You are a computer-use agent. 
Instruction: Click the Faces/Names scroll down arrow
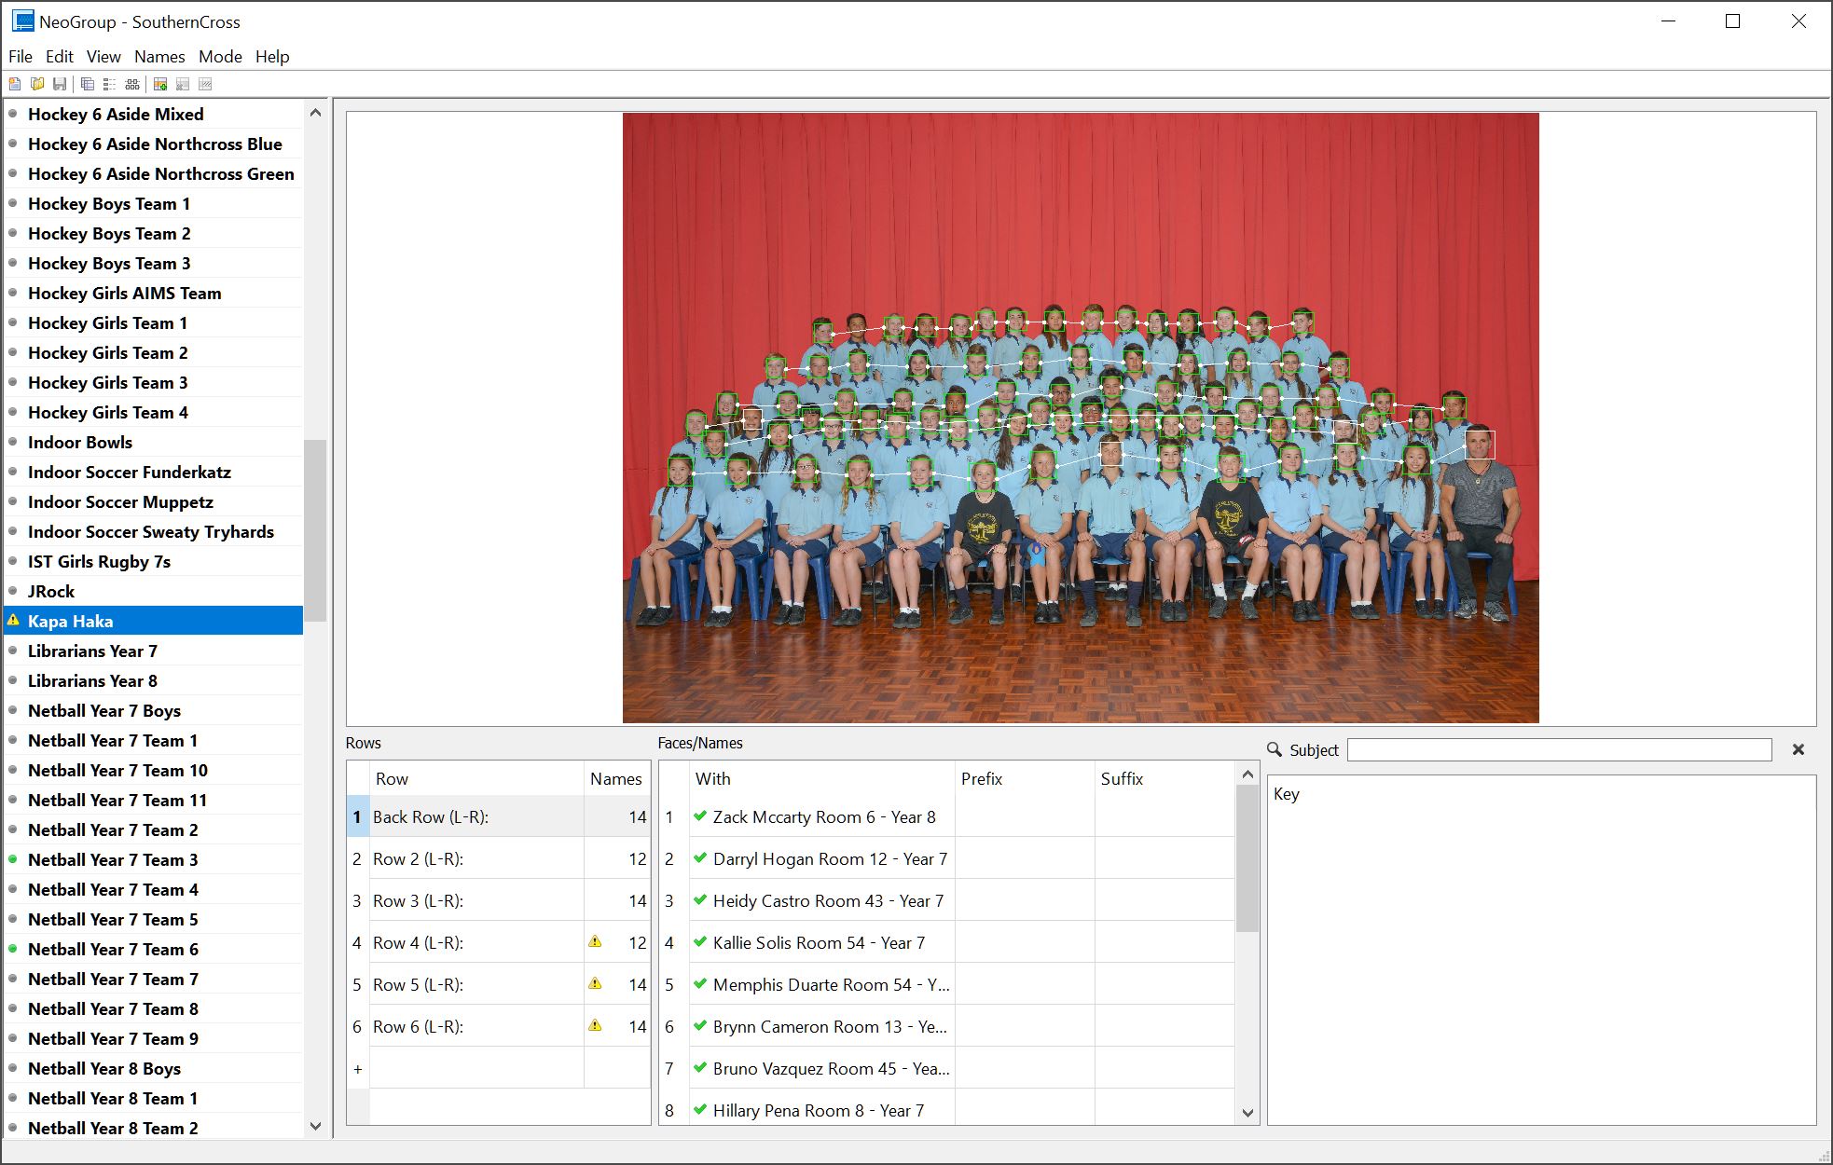click(x=1247, y=1113)
